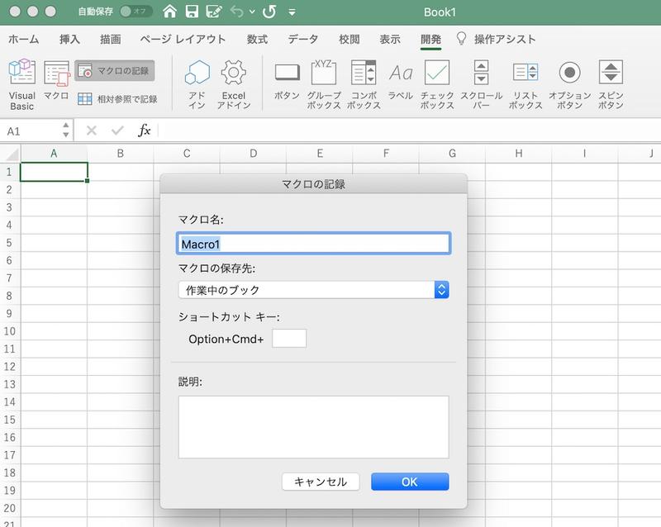
Task: Click the キャンセル button
Action: 321,482
